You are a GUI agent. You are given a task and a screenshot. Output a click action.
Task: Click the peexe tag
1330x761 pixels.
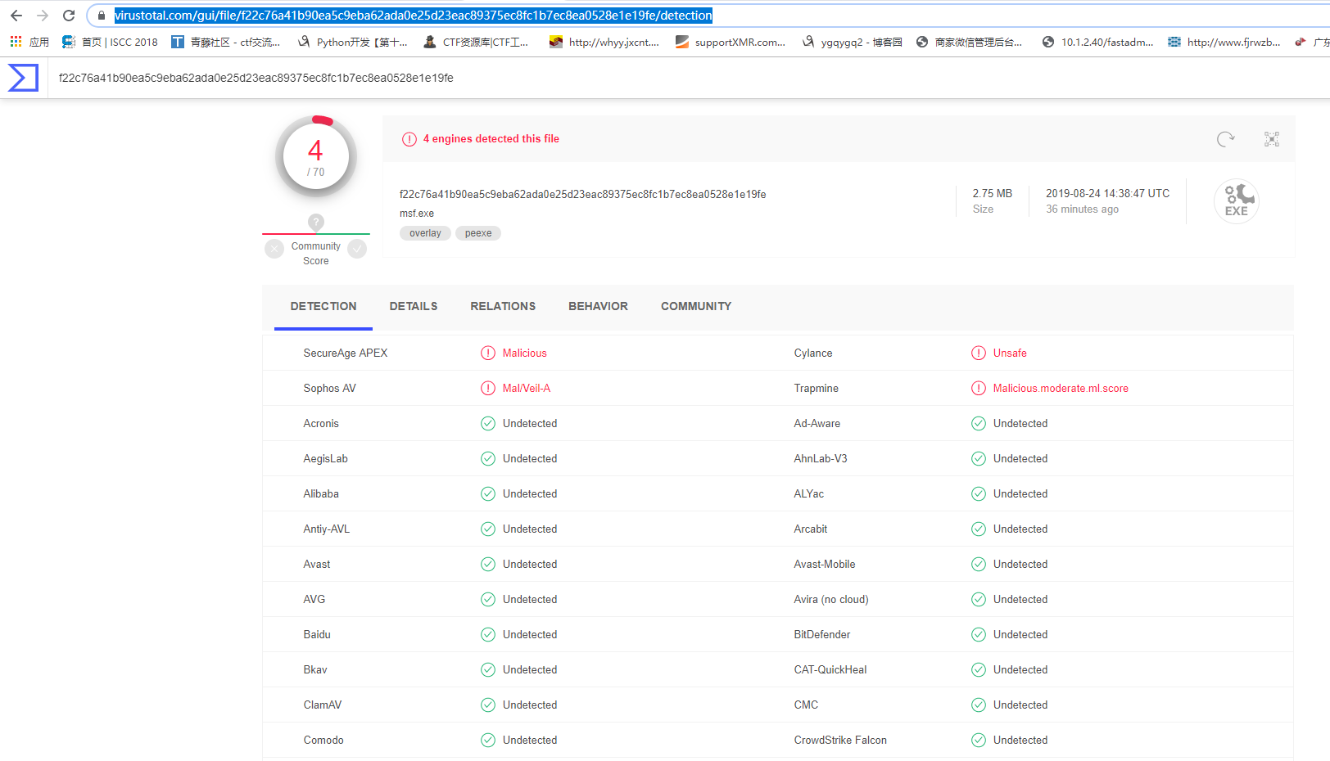coord(478,233)
